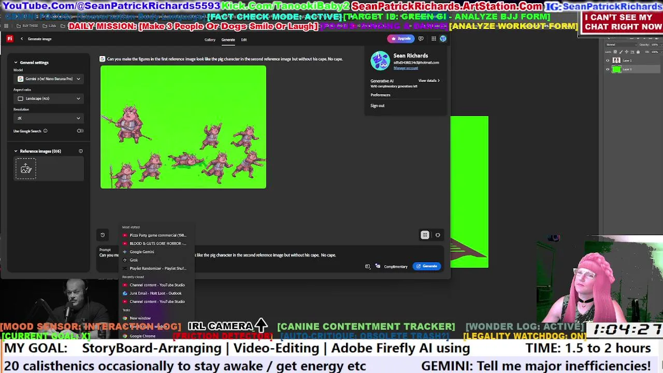Select the grid view layout icon

click(x=425, y=235)
